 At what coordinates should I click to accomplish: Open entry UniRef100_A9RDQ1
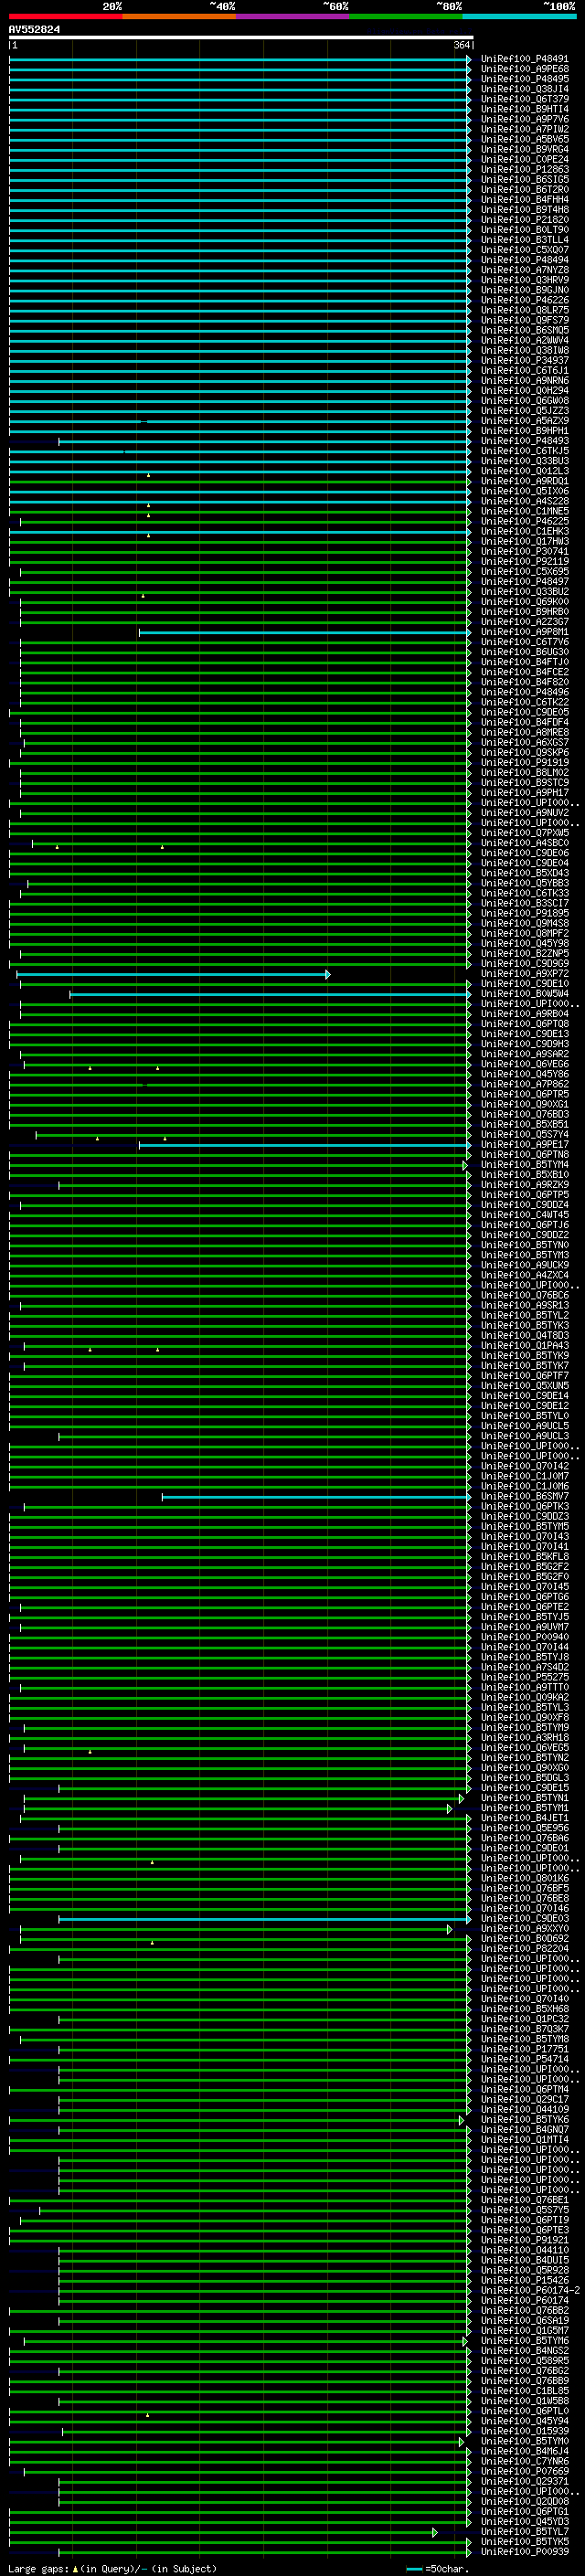click(525, 481)
